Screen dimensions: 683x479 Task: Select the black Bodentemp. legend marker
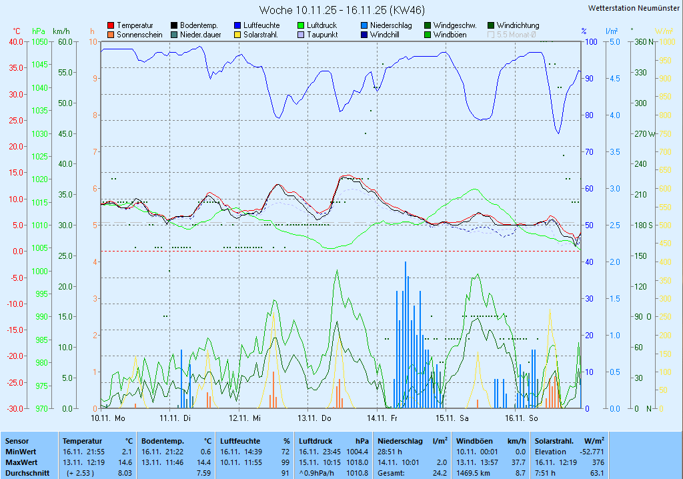tap(174, 25)
